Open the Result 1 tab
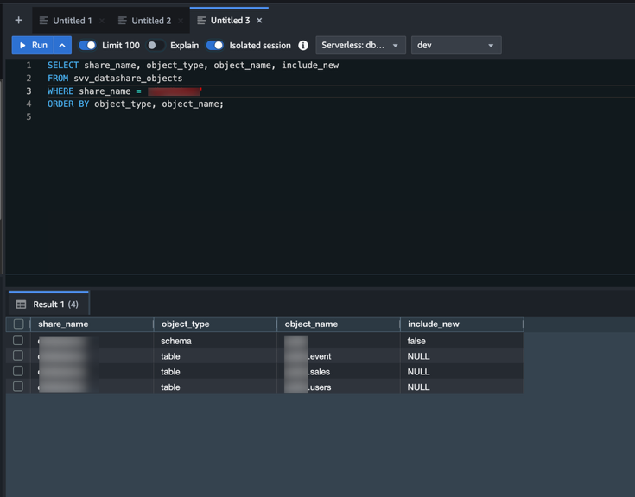Screen dimensions: 635x497 pyautogui.click(x=48, y=304)
